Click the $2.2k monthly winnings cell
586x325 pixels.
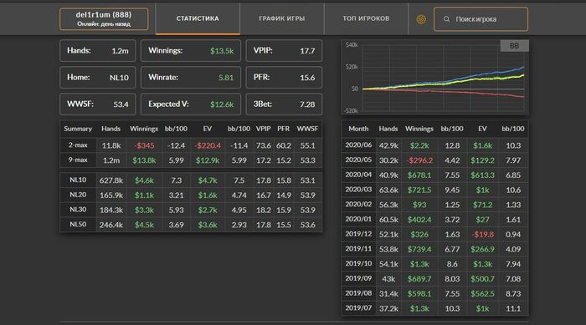pyautogui.click(x=419, y=145)
